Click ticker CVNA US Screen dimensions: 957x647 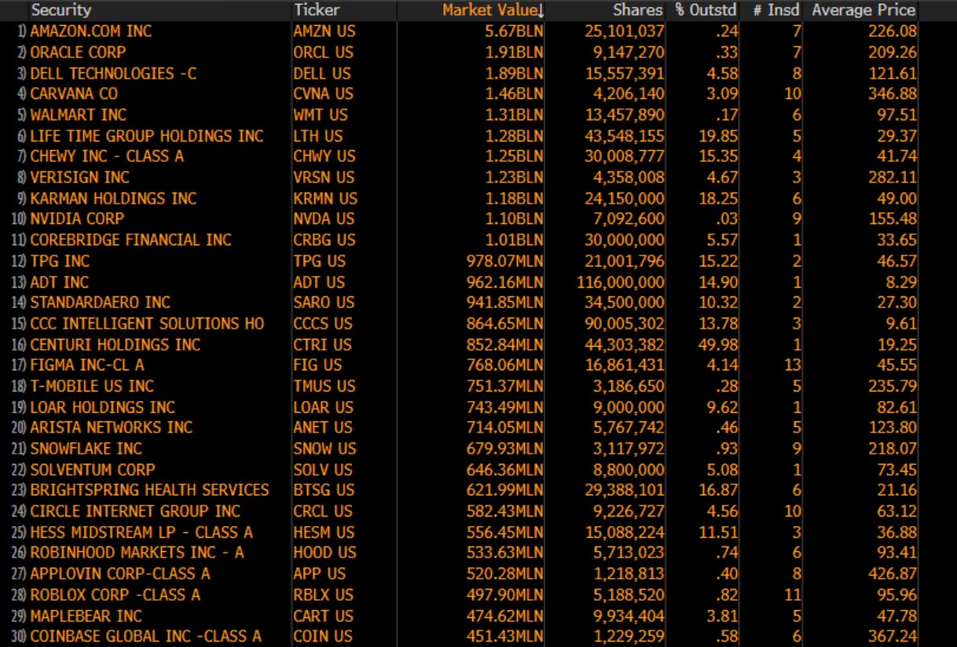324,94
